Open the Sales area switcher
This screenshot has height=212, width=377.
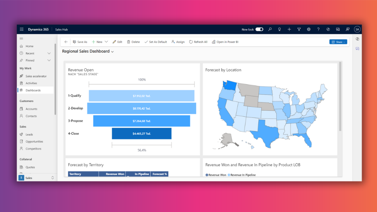[37, 178]
